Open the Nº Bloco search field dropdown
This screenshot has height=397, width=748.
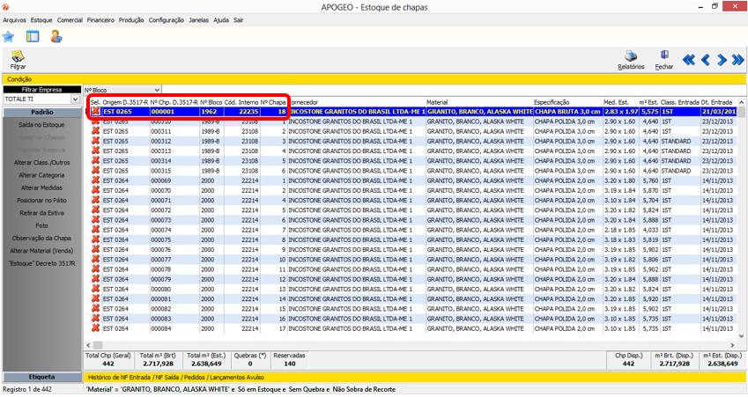157,90
